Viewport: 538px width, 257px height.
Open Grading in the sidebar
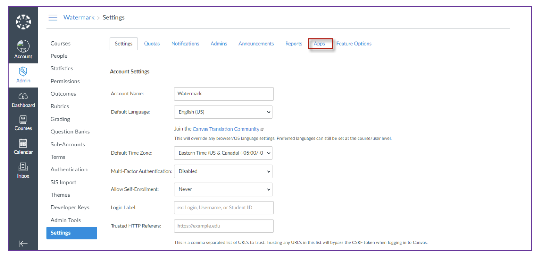(x=60, y=119)
